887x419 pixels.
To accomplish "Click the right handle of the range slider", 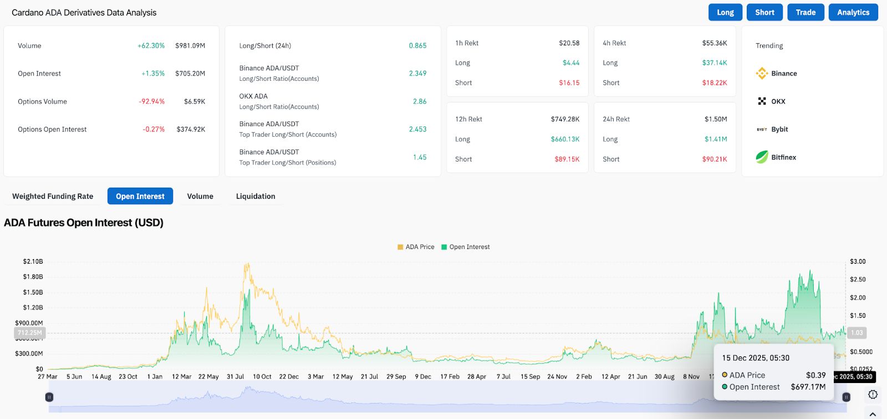I will (847, 397).
